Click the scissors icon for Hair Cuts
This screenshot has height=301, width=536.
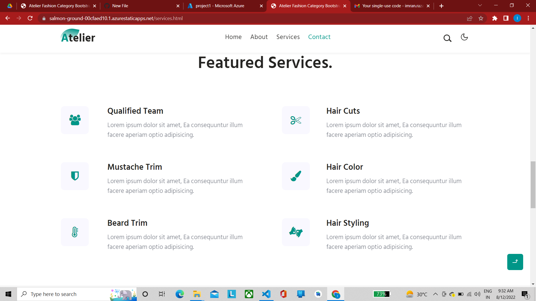click(x=296, y=120)
